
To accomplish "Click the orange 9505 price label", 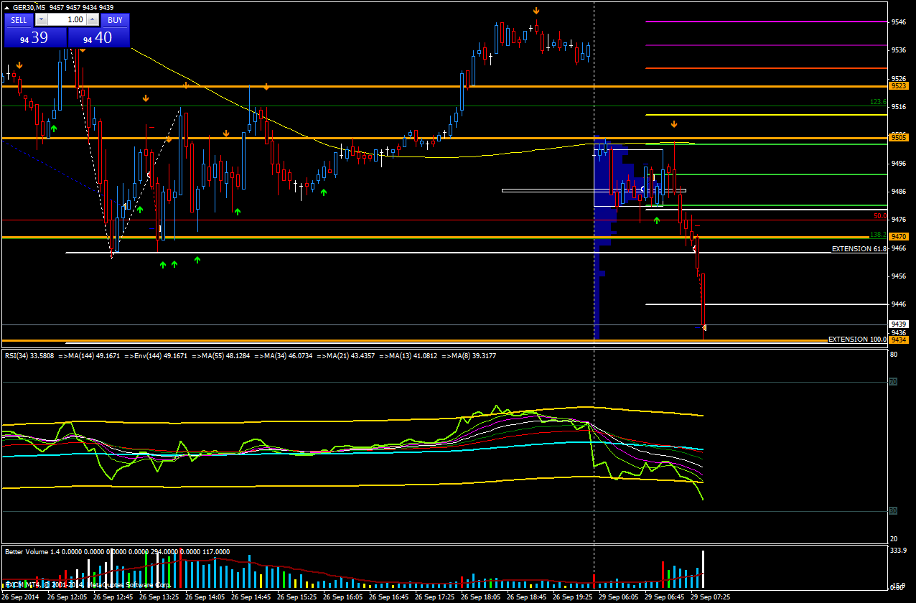I will pos(899,136).
